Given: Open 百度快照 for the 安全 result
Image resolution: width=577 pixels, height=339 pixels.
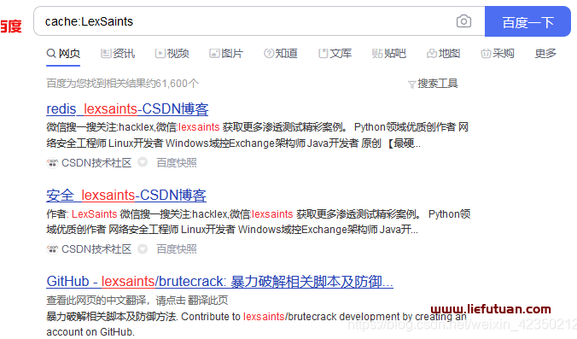Looking at the screenshot, I should click(177, 249).
